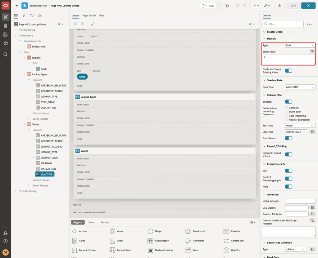Toggle Duplicate Copies Existing Value switch
Screen dimensions: 318x258
pos(288,71)
